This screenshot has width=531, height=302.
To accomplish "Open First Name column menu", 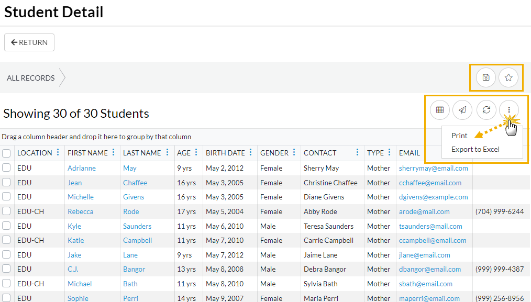I will tap(113, 153).
